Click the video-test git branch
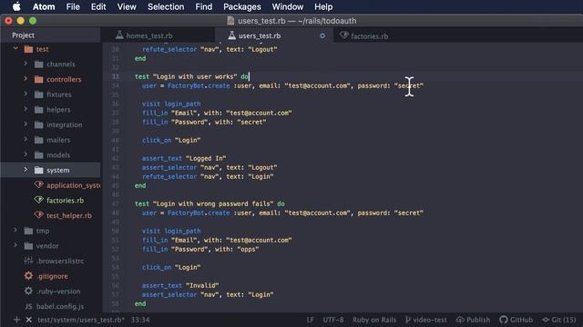This screenshot has width=583, height=327. coord(426,320)
